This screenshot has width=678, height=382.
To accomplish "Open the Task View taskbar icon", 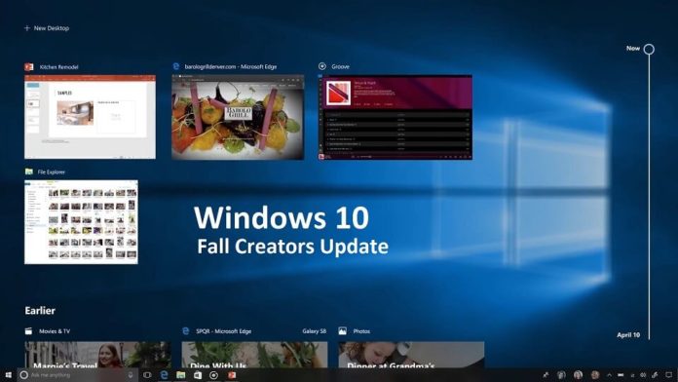I will (x=147, y=375).
